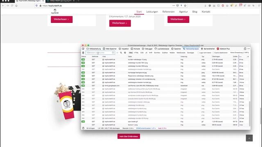
Task: Switch to the Konsole tab
Action: (136, 49)
